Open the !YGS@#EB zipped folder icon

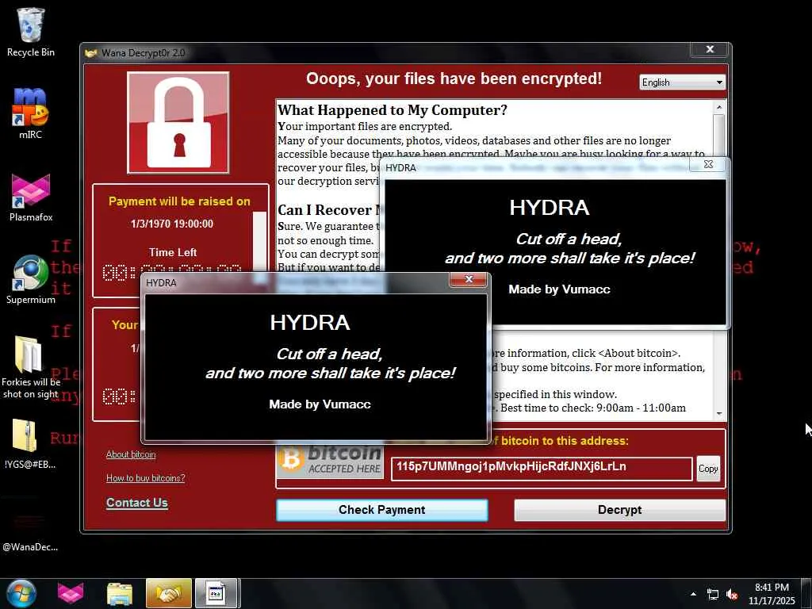point(29,444)
